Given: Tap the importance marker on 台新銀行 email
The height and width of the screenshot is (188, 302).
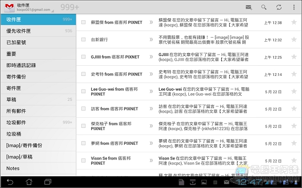Looking at the screenshot, I should tap(151, 39).
